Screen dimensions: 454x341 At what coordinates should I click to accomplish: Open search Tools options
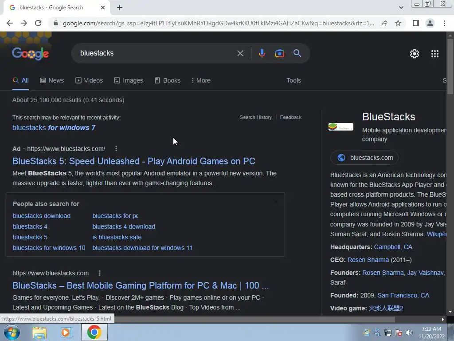[x=294, y=81]
